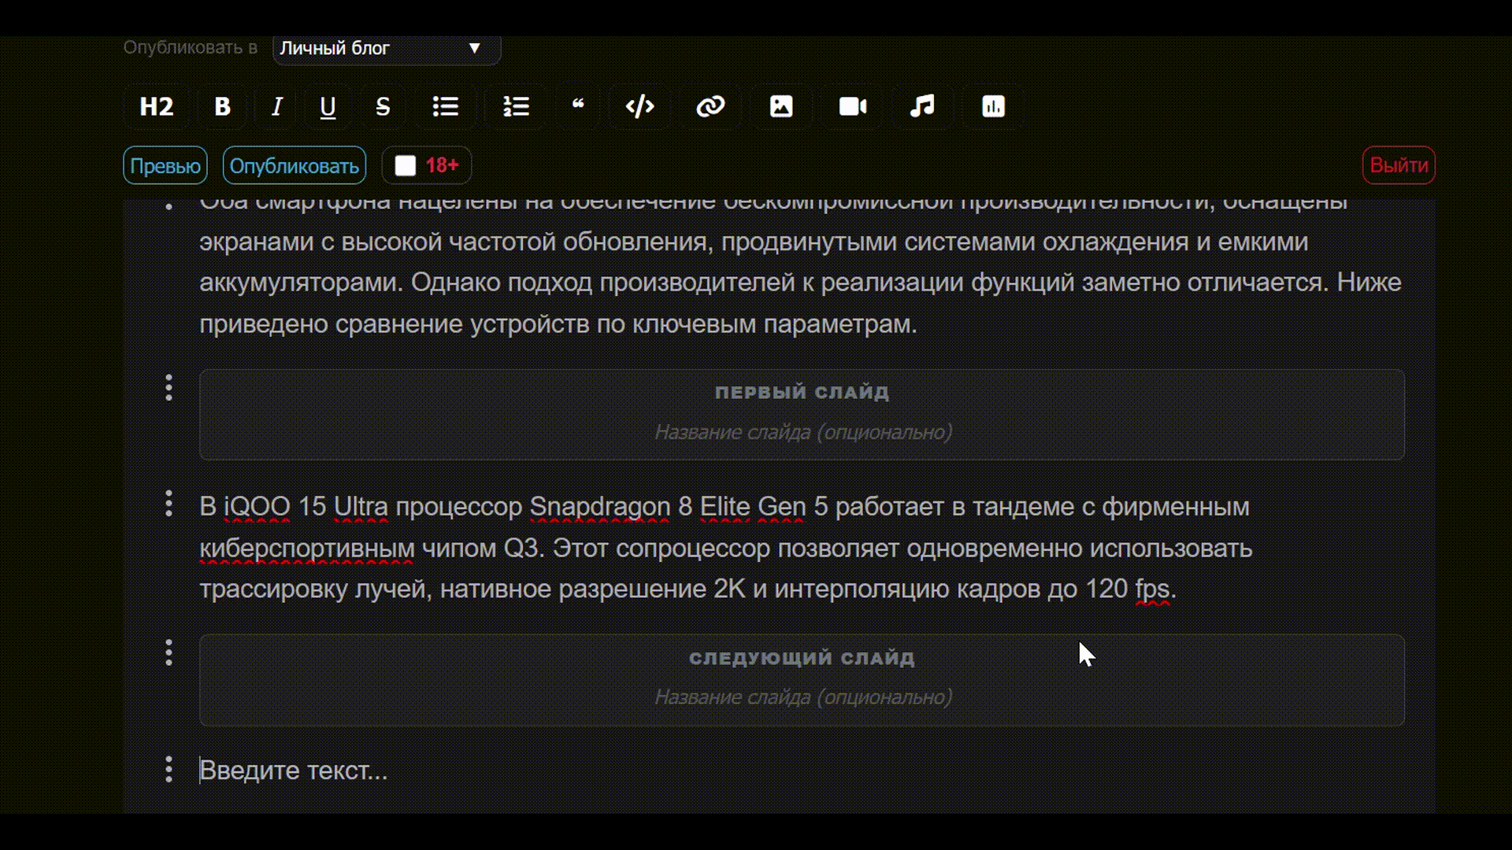Apply strikethrough formatting
Screen dimensions: 1512x850
pyautogui.click(x=383, y=106)
